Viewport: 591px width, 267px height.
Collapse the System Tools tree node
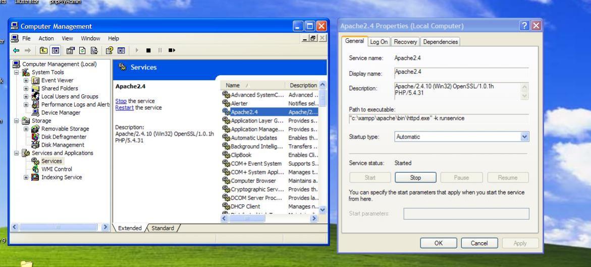(x=17, y=72)
